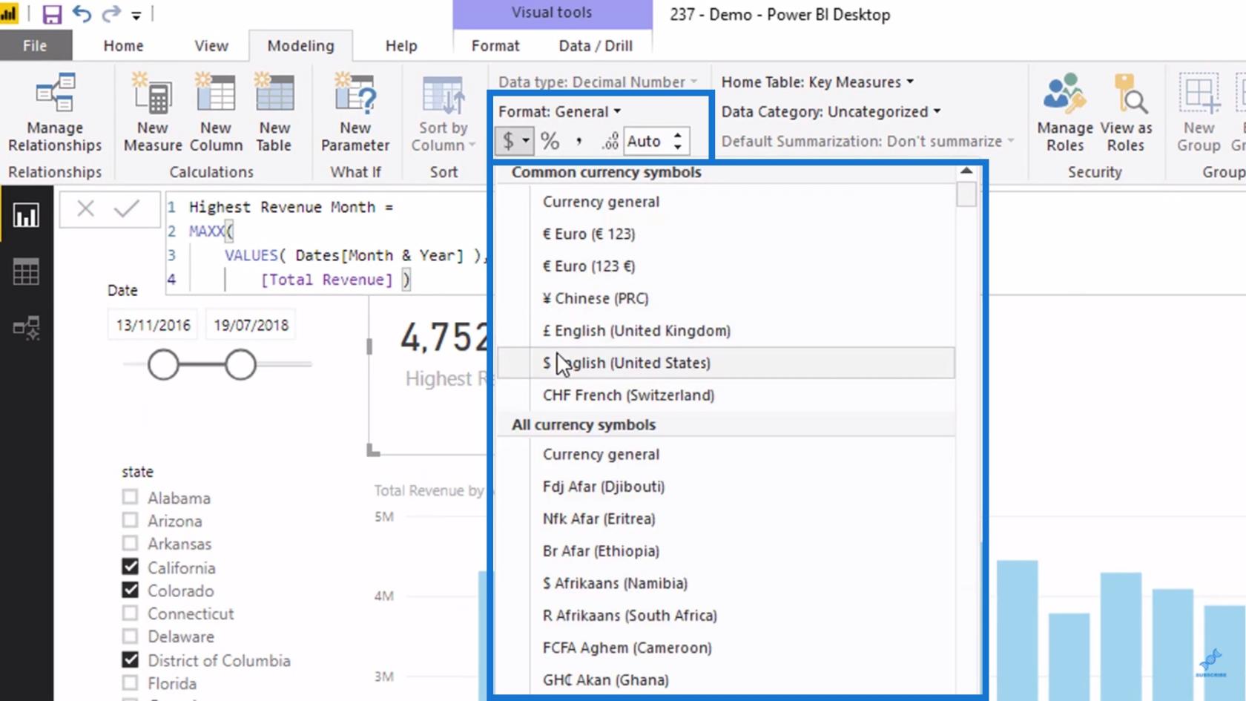
Task: Open the Format visual tools tab
Action: coord(495,45)
